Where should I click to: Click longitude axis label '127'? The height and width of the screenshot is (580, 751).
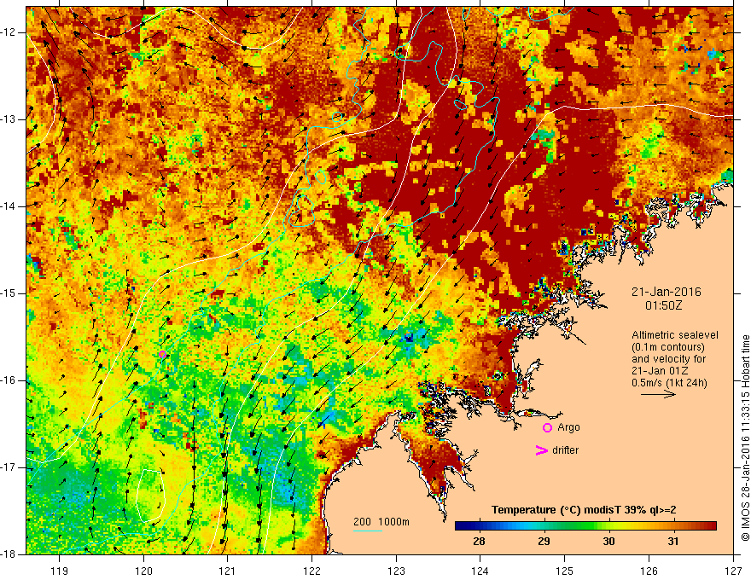coord(733,571)
